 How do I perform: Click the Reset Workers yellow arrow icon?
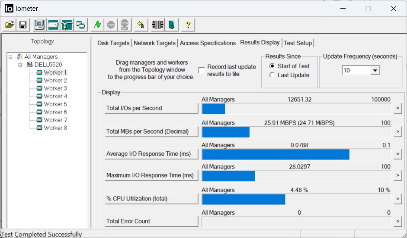(140, 25)
